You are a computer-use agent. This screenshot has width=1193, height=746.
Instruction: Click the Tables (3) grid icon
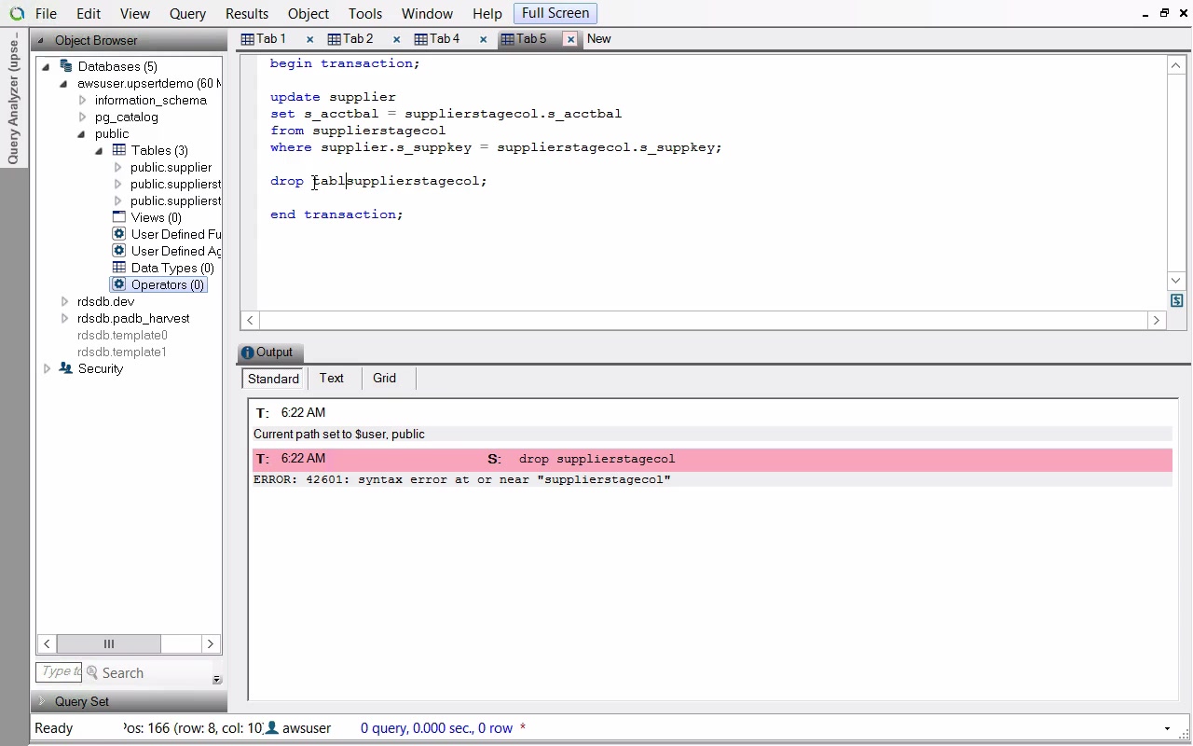point(119,150)
